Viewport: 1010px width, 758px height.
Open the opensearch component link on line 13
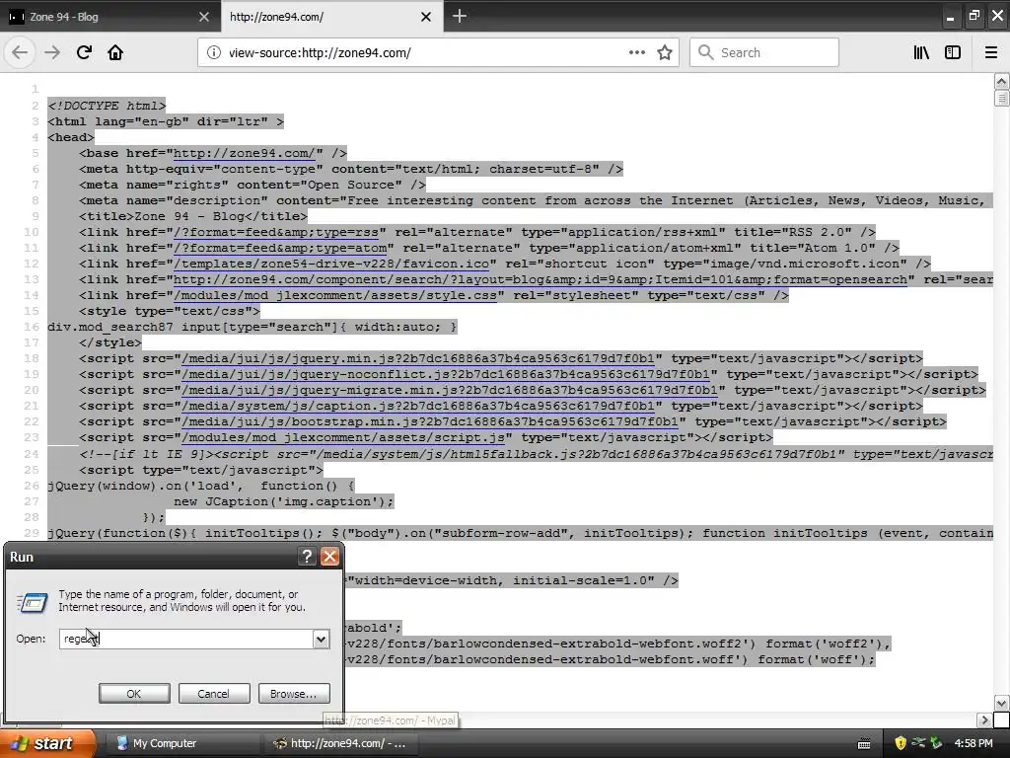(540, 279)
